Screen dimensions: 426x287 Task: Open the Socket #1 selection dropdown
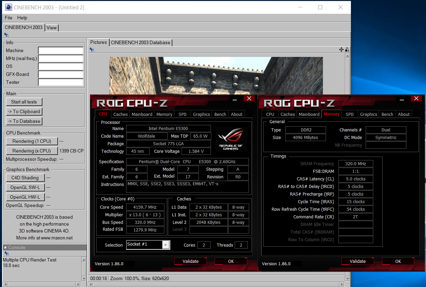(x=166, y=245)
